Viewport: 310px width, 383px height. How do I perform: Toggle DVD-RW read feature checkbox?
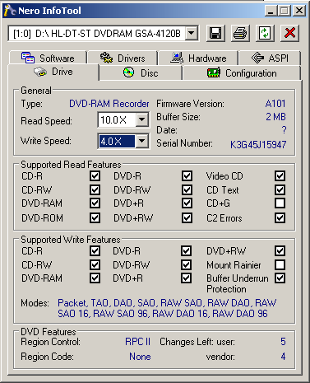coord(187,189)
